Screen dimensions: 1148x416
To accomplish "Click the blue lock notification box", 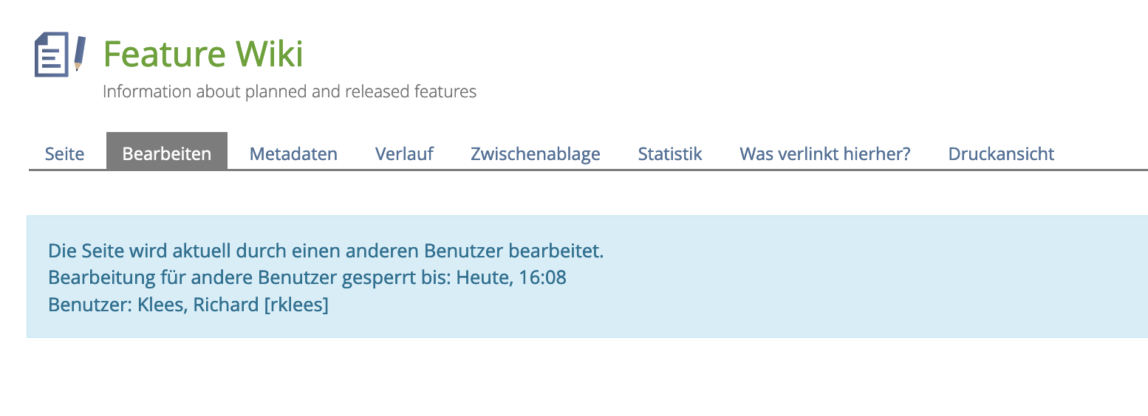I will 813,277.
